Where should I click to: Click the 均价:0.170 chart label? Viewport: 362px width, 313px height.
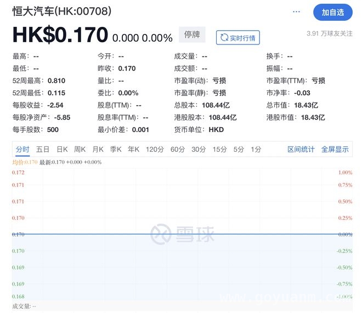tap(25, 162)
